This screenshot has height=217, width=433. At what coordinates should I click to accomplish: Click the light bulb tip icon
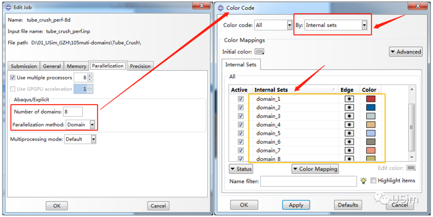click(x=364, y=181)
